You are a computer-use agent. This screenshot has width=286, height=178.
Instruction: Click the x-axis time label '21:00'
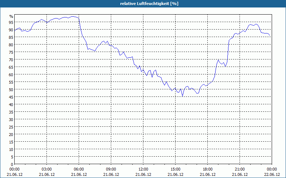[x=240, y=169]
